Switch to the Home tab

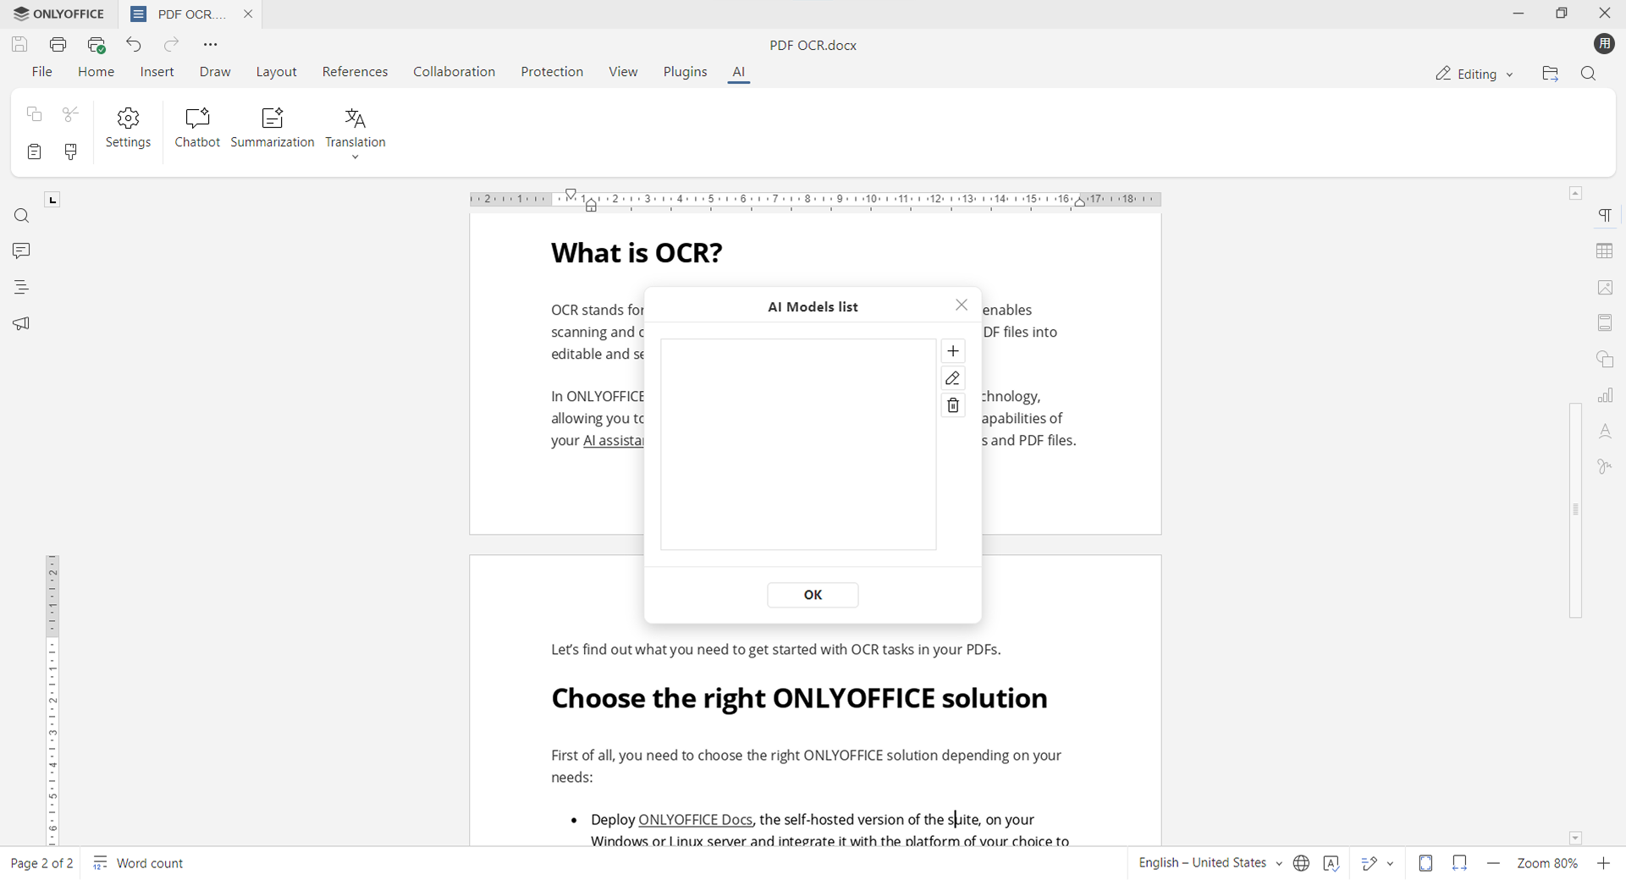[x=96, y=73]
